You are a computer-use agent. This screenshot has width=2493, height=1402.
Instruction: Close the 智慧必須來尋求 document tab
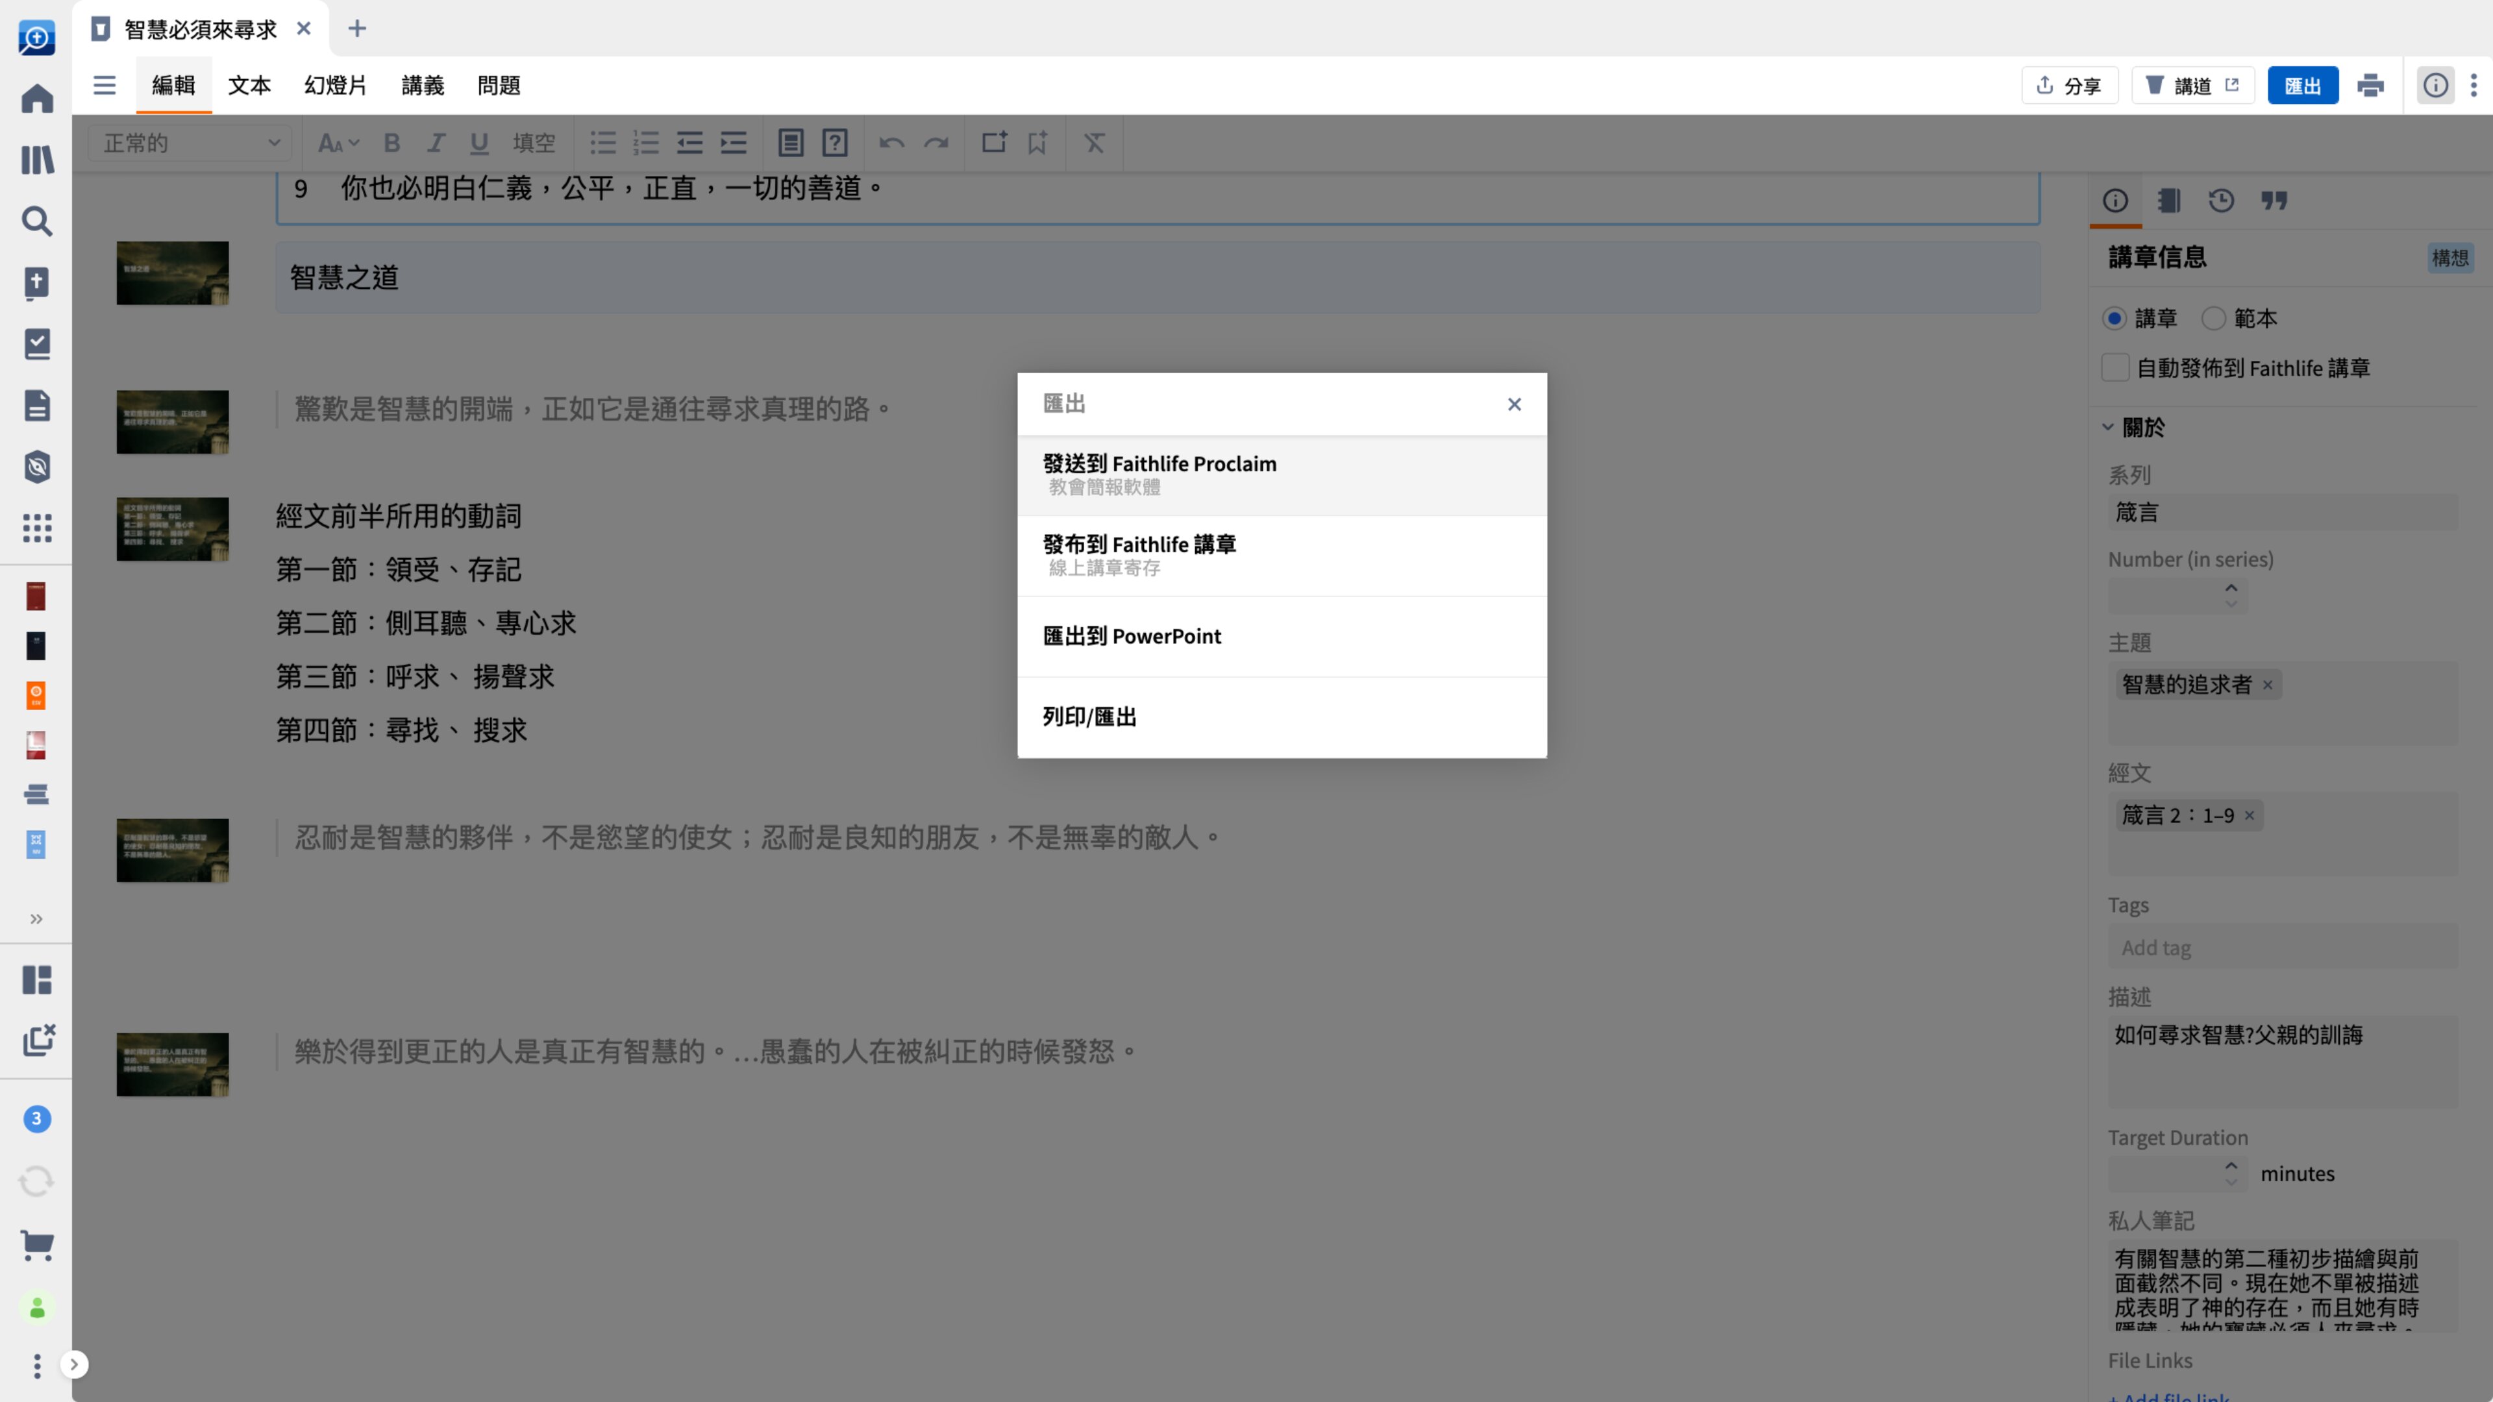[x=303, y=28]
